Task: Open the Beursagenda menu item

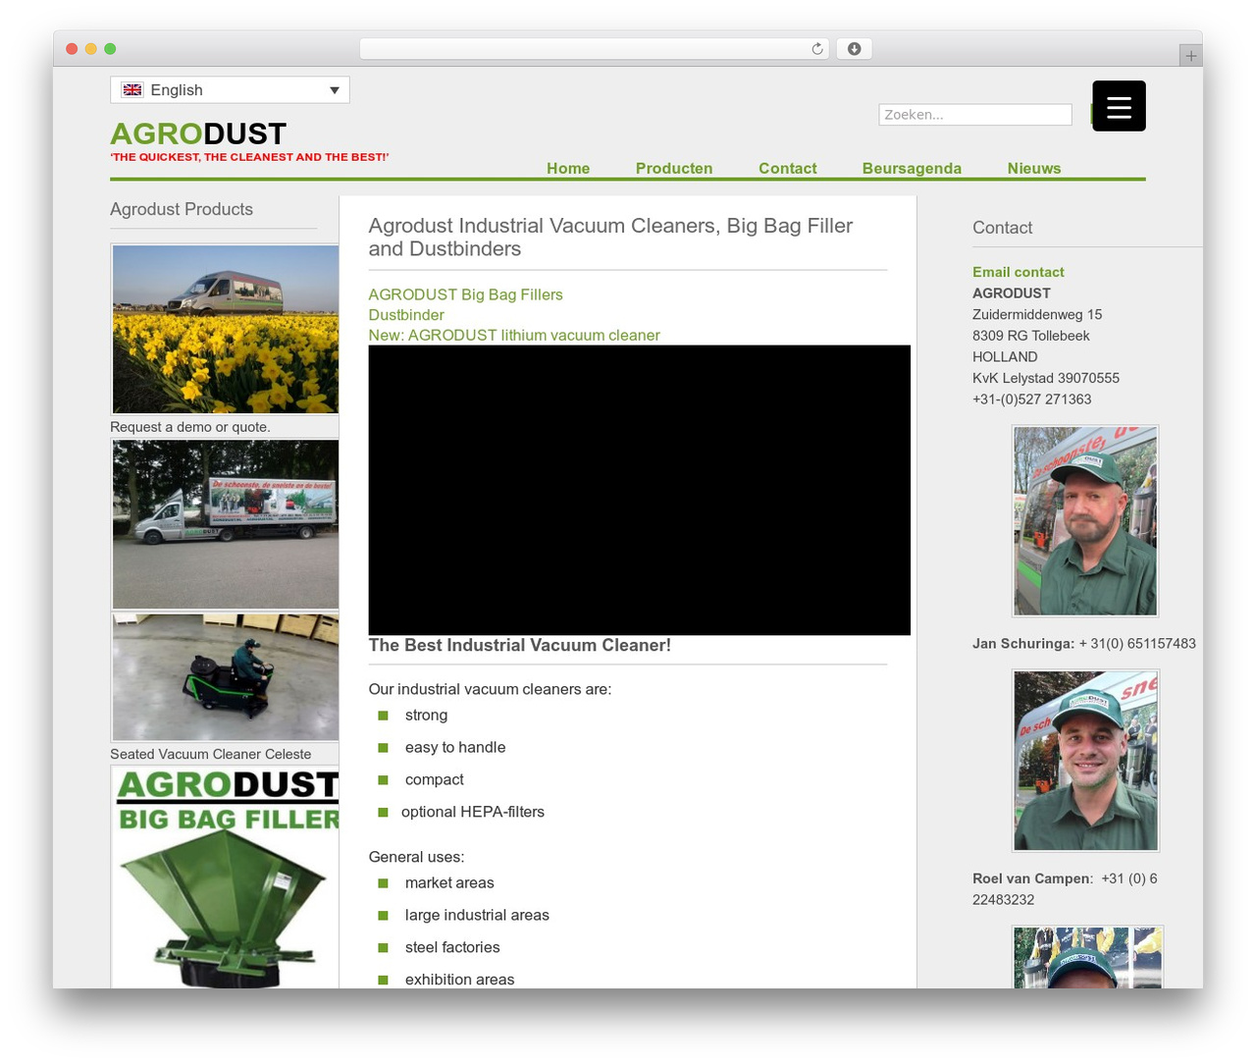Action: point(912,168)
